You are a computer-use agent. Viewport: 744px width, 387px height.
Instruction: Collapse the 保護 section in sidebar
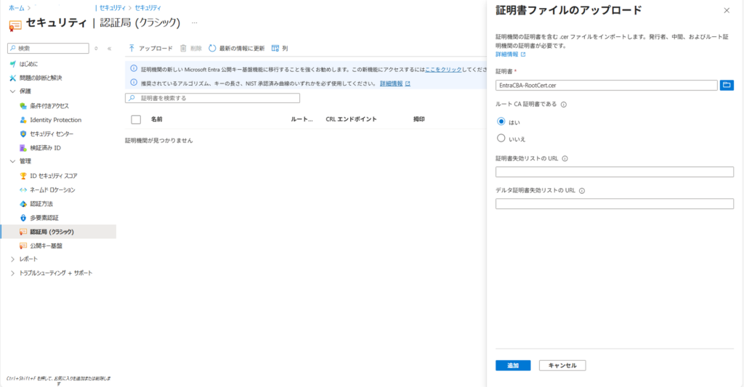[x=12, y=91]
